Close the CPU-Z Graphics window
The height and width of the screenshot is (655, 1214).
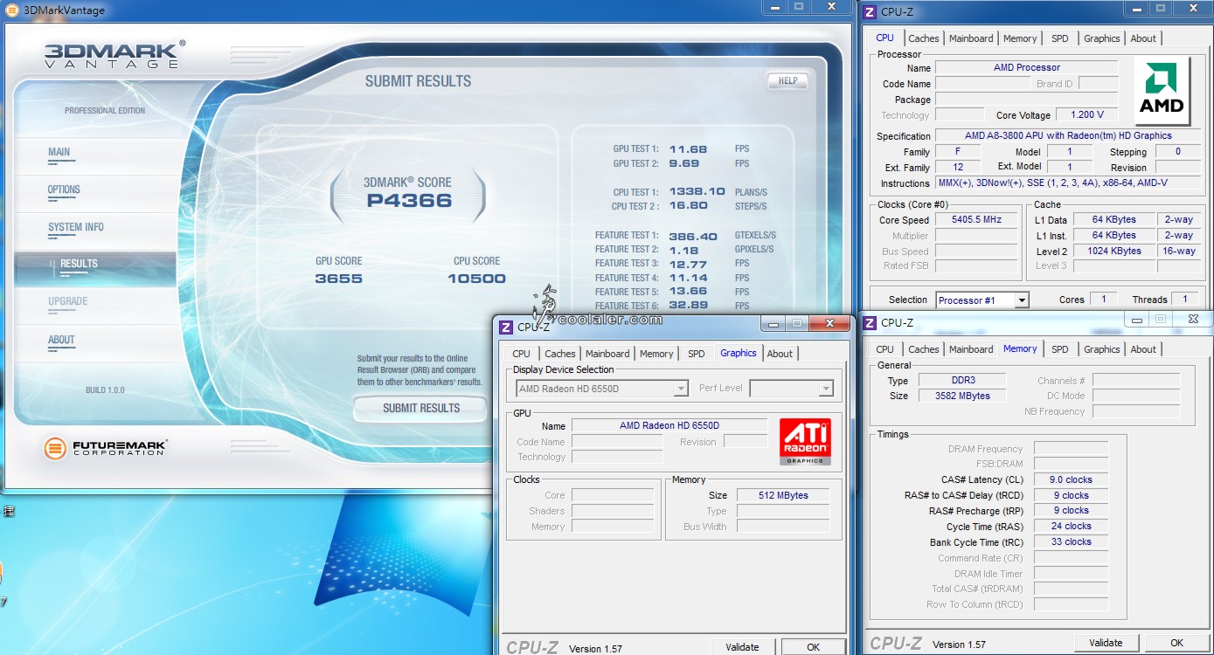point(829,323)
